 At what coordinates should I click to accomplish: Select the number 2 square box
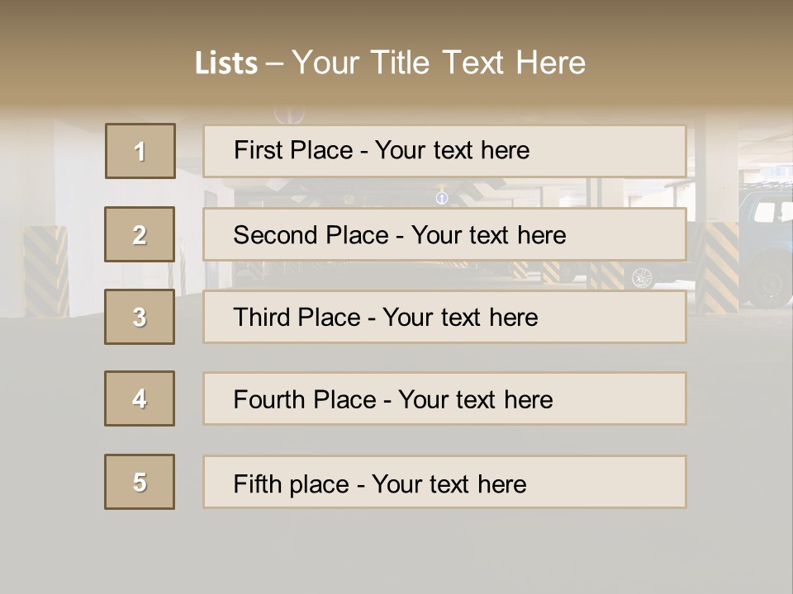pyautogui.click(x=140, y=234)
